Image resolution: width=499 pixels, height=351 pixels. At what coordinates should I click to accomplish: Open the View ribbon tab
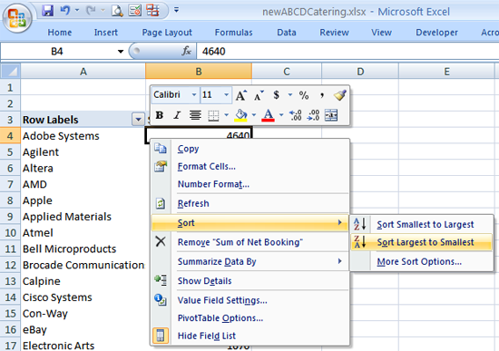381,33
